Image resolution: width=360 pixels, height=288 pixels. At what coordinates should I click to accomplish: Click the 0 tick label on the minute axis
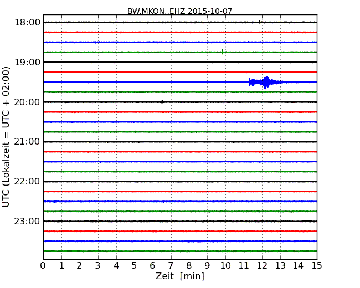(43, 266)
